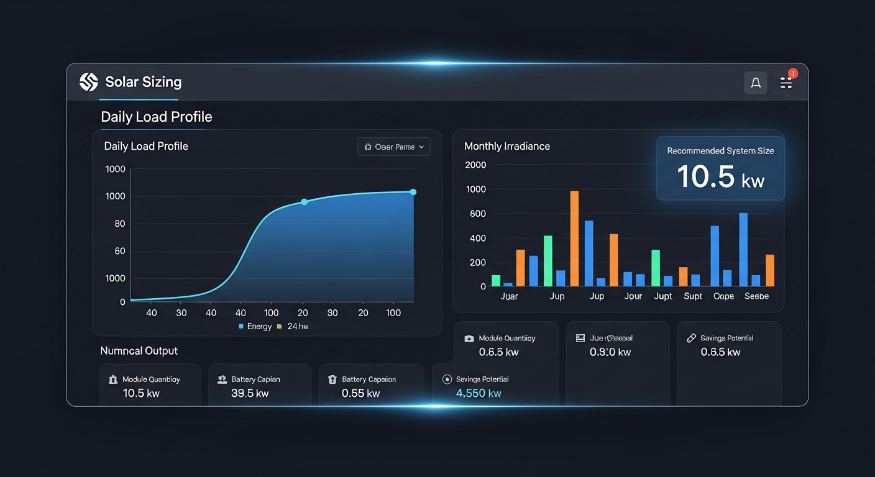Click the Savings Potential target icon
The height and width of the screenshot is (477, 875).
[x=448, y=379]
